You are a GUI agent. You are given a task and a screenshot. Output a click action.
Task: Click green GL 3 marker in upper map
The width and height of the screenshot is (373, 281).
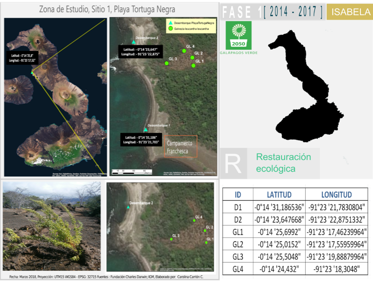(167, 63)
